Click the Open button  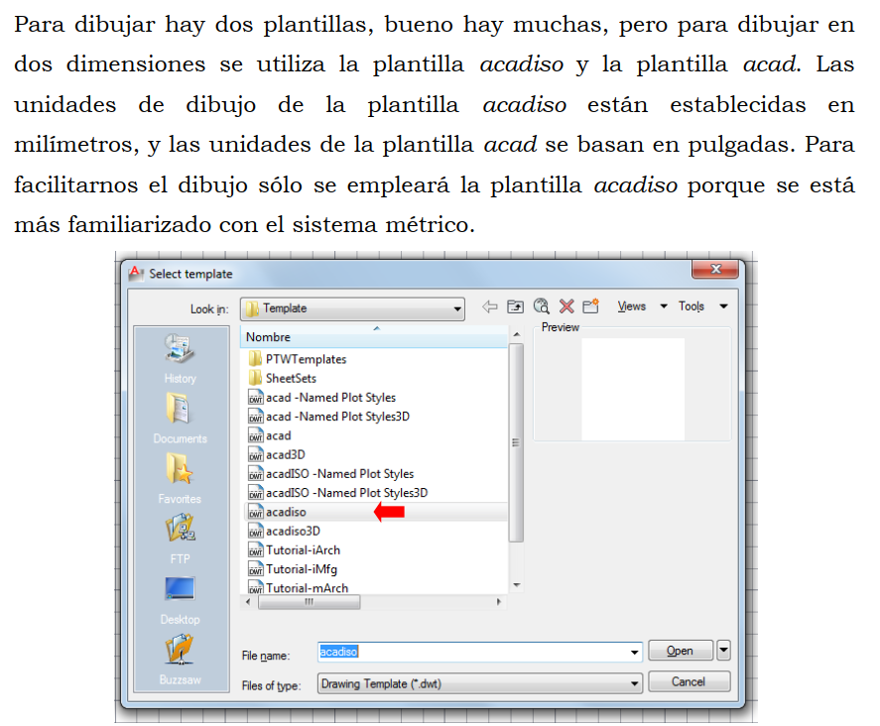681,651
